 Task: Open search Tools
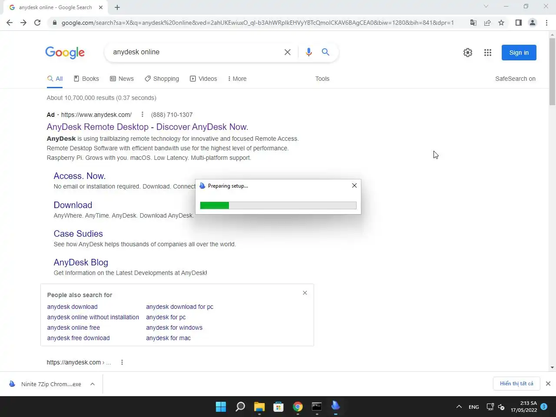[322, 79]
